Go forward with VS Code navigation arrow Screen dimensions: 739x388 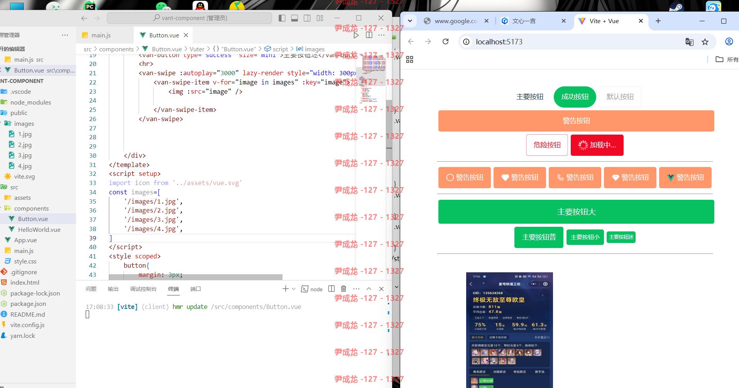[x=97, y=18]
